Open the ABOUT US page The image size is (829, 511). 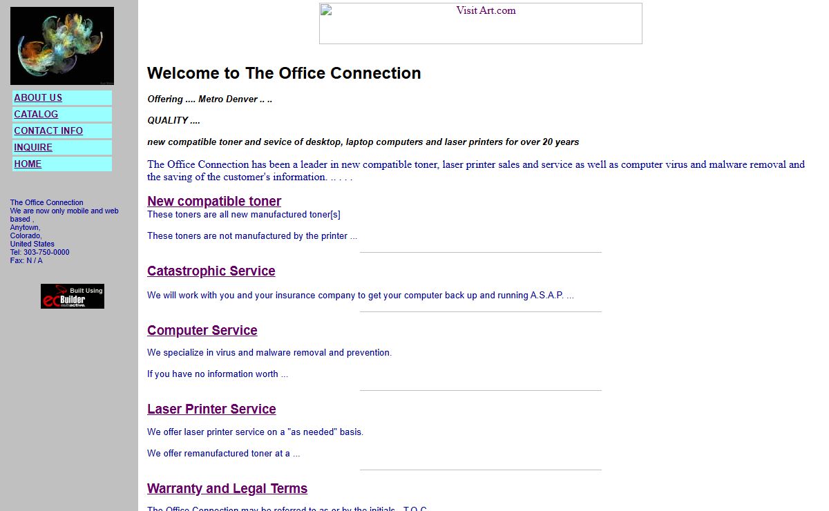click(x=38, y=98)
